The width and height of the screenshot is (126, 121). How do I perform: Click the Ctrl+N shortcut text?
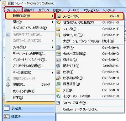coord(114,16)
